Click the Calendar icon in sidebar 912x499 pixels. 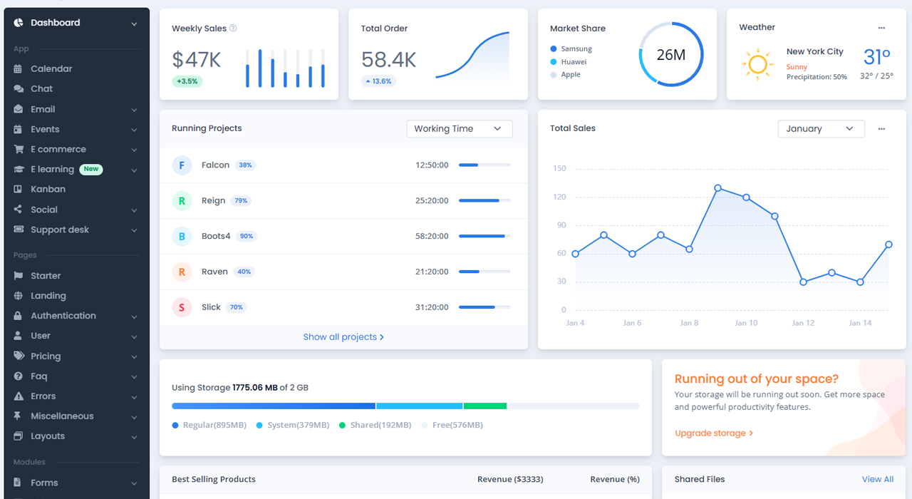[x=19, y=69]
